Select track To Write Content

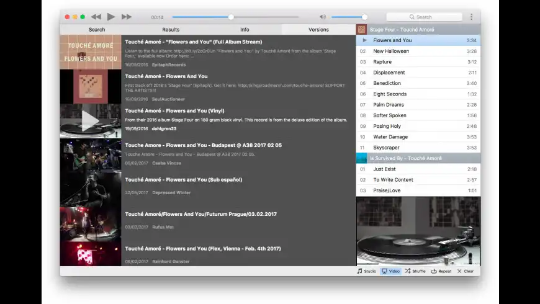[418, 180]
